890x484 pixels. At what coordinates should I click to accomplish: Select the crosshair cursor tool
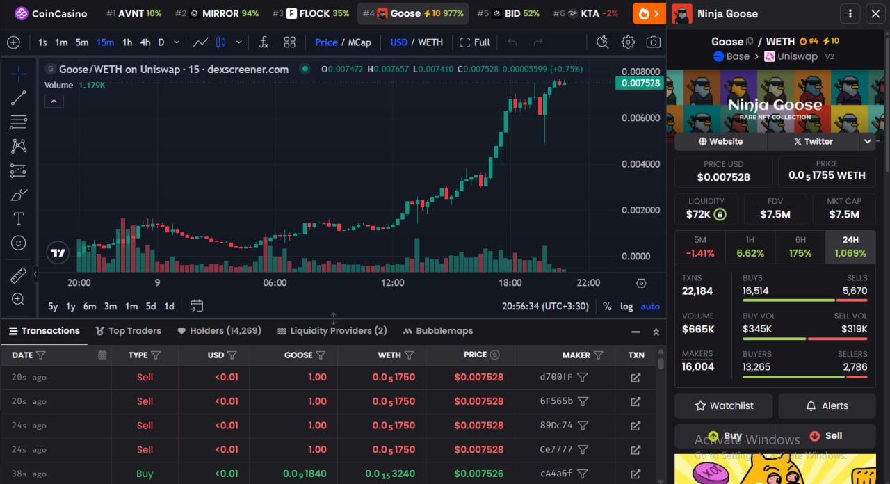click(19, 73)
